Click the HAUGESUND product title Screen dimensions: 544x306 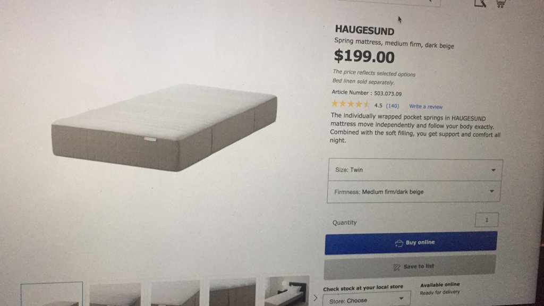click(x=364, y=30)
